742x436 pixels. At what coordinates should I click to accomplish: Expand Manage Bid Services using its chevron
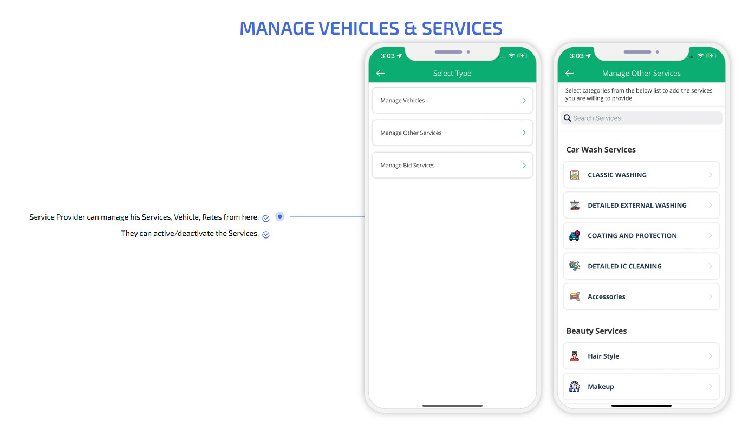click(524, 166)
